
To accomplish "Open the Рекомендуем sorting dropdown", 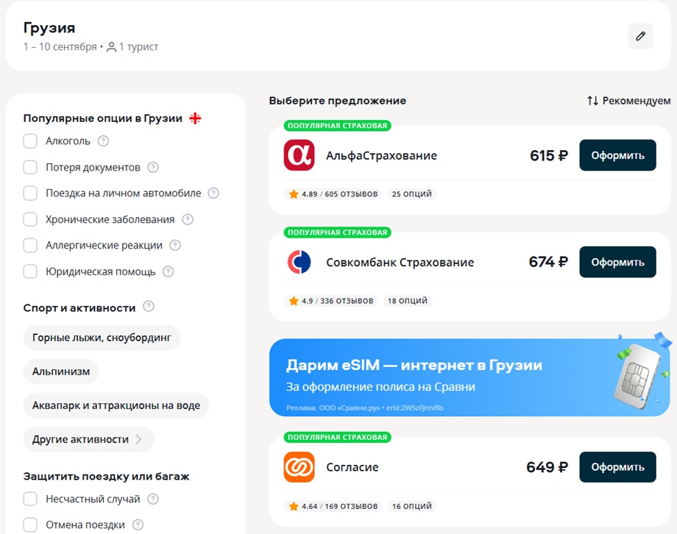I will coord(628,101).
